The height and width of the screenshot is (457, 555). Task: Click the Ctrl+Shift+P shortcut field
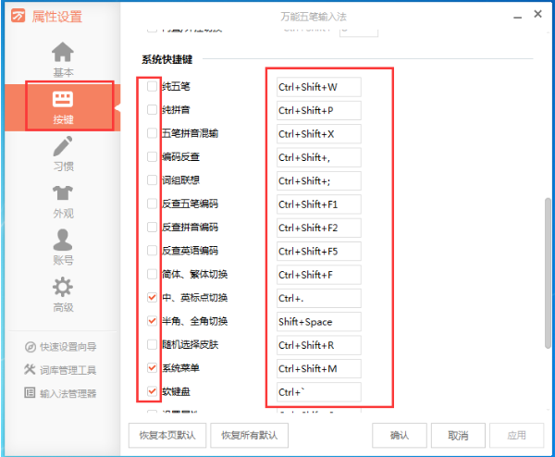coord(318,110)
